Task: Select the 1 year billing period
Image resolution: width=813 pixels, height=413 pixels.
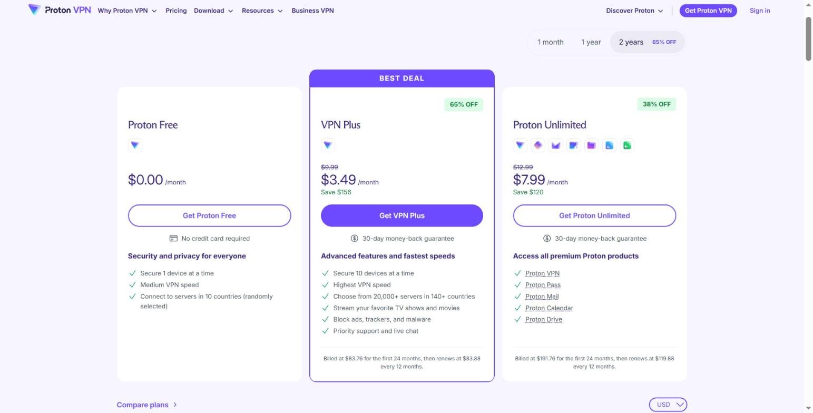Action: 591,42
